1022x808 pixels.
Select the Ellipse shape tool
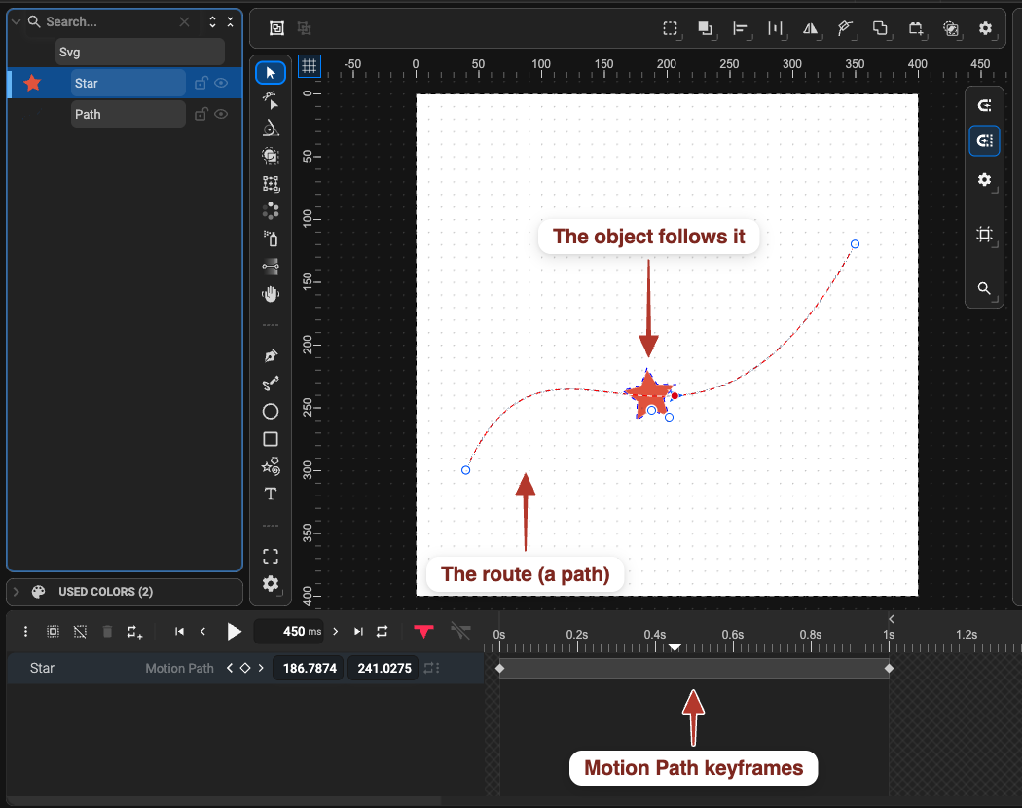coord(271,412)
